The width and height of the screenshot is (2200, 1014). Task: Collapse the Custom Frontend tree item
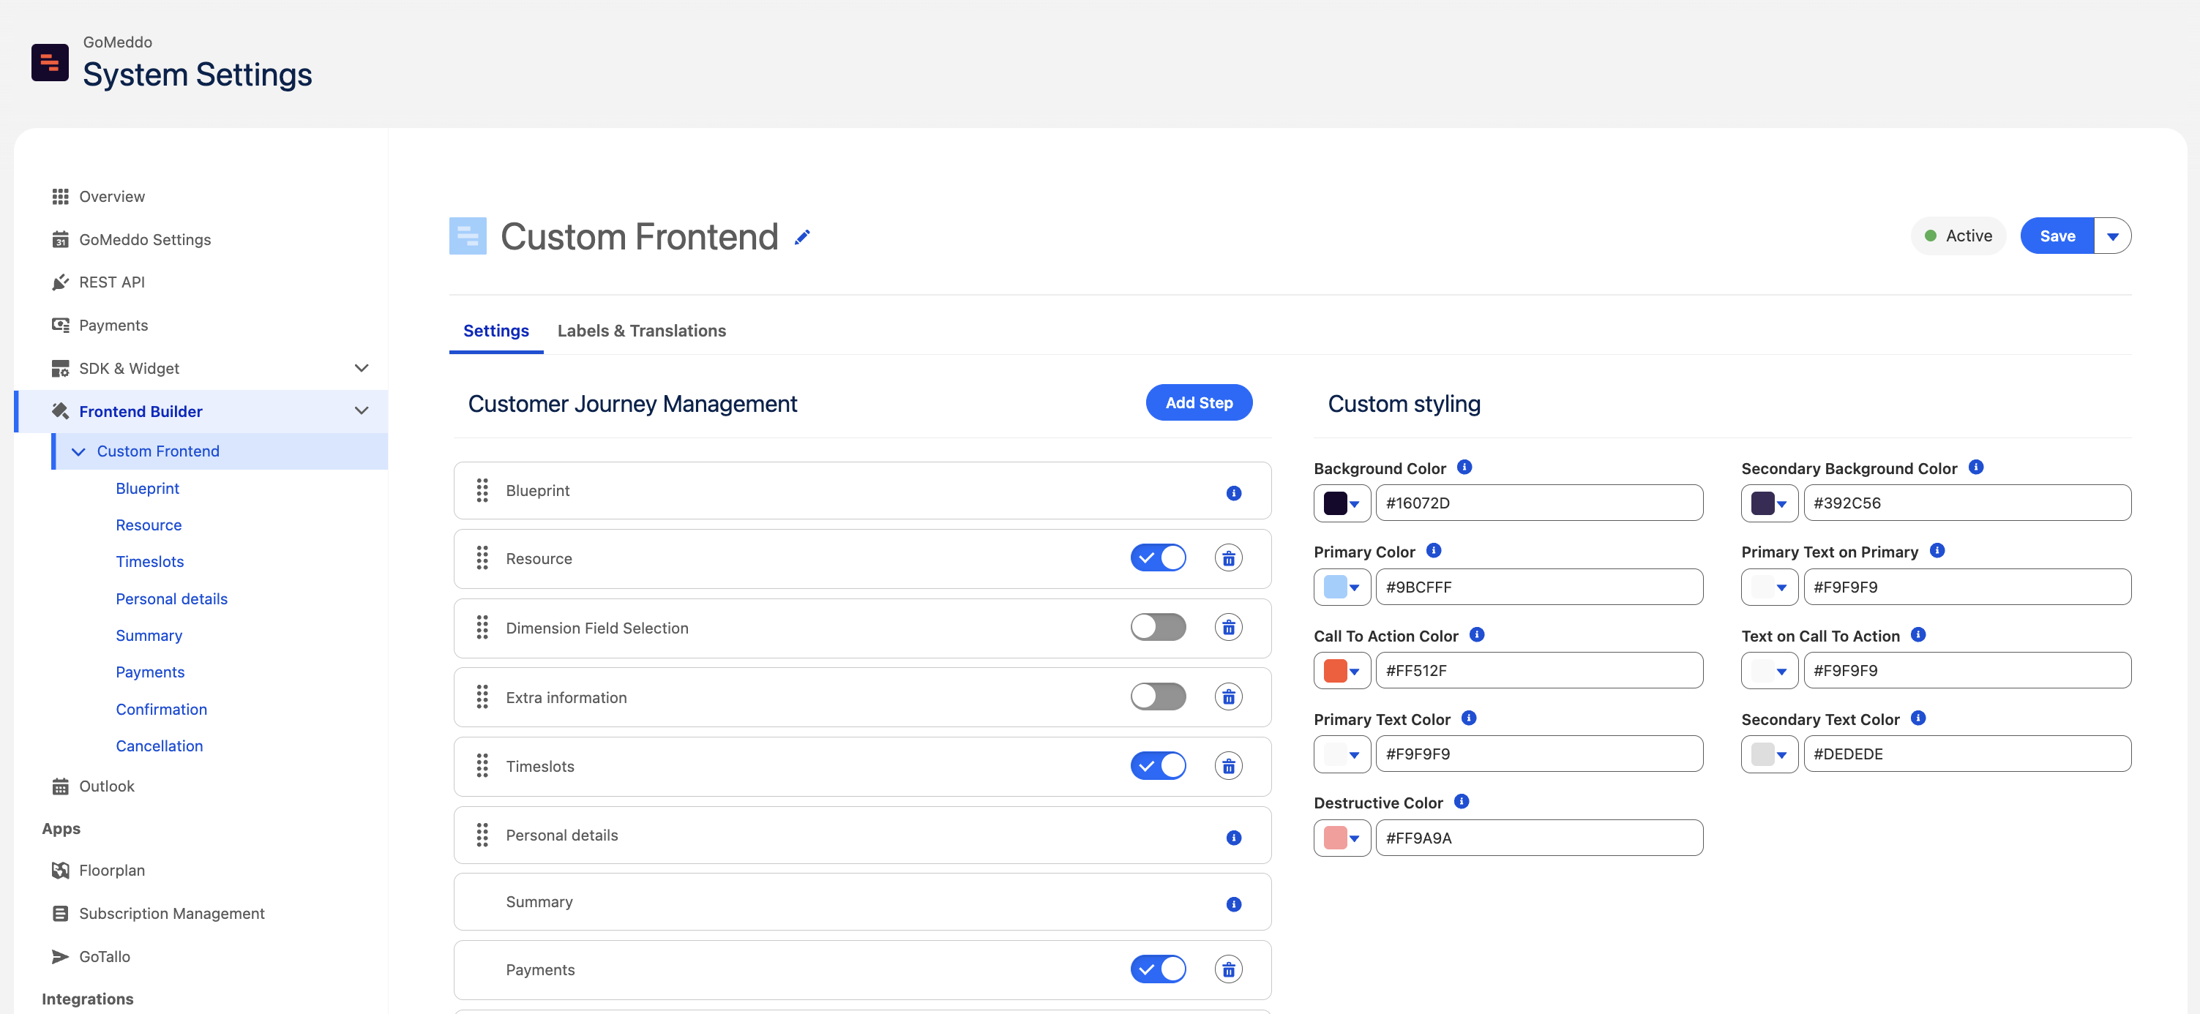tap(78, 451)
